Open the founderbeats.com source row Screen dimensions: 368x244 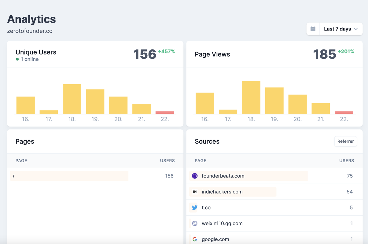coord(274,176)
